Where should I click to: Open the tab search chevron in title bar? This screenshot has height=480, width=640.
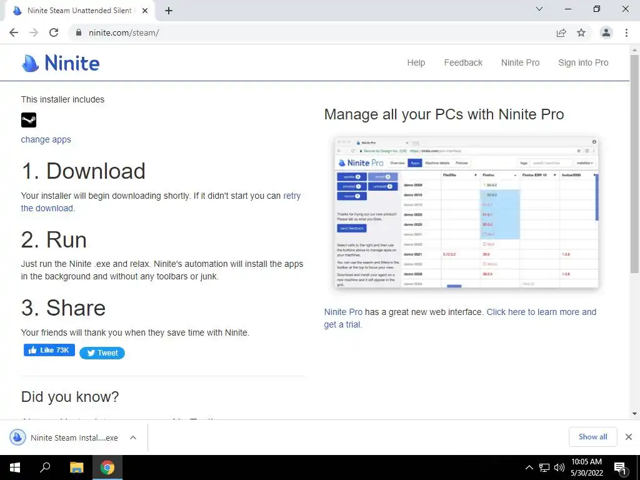point(539,9)
